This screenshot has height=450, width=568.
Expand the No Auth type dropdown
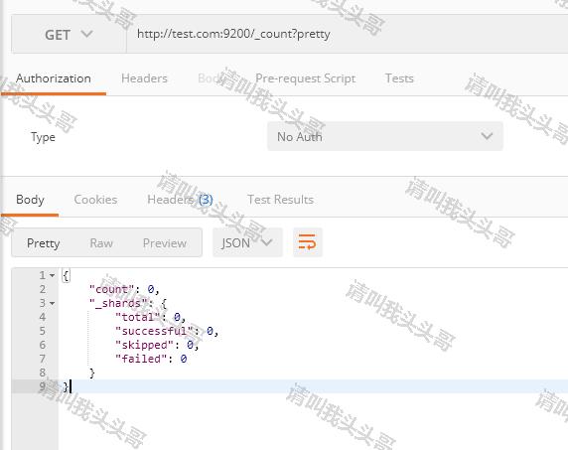click(x=384, y=137)
